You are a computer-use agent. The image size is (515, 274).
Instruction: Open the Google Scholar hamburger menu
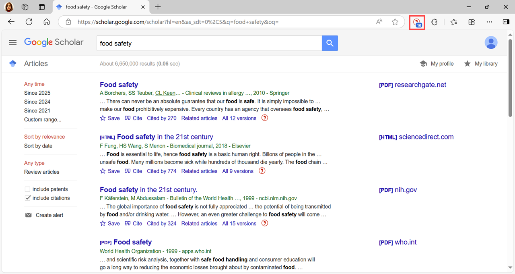click(x=13, y=42)
